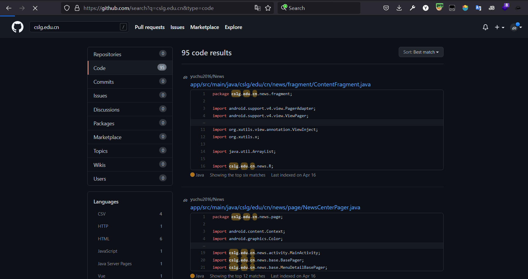Screen dimensions: 528x279
Task: Click avatar icon beside second yuchu2016/News result
Action: coord(185,200)
